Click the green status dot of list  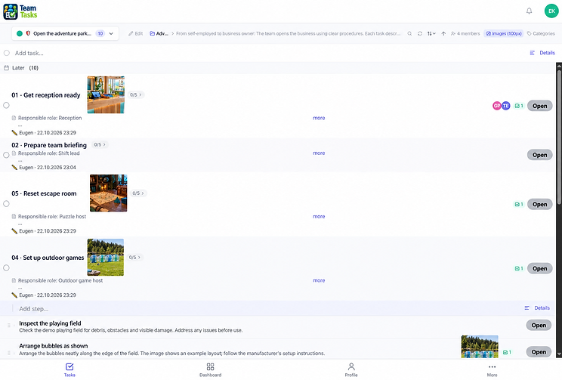20,33
